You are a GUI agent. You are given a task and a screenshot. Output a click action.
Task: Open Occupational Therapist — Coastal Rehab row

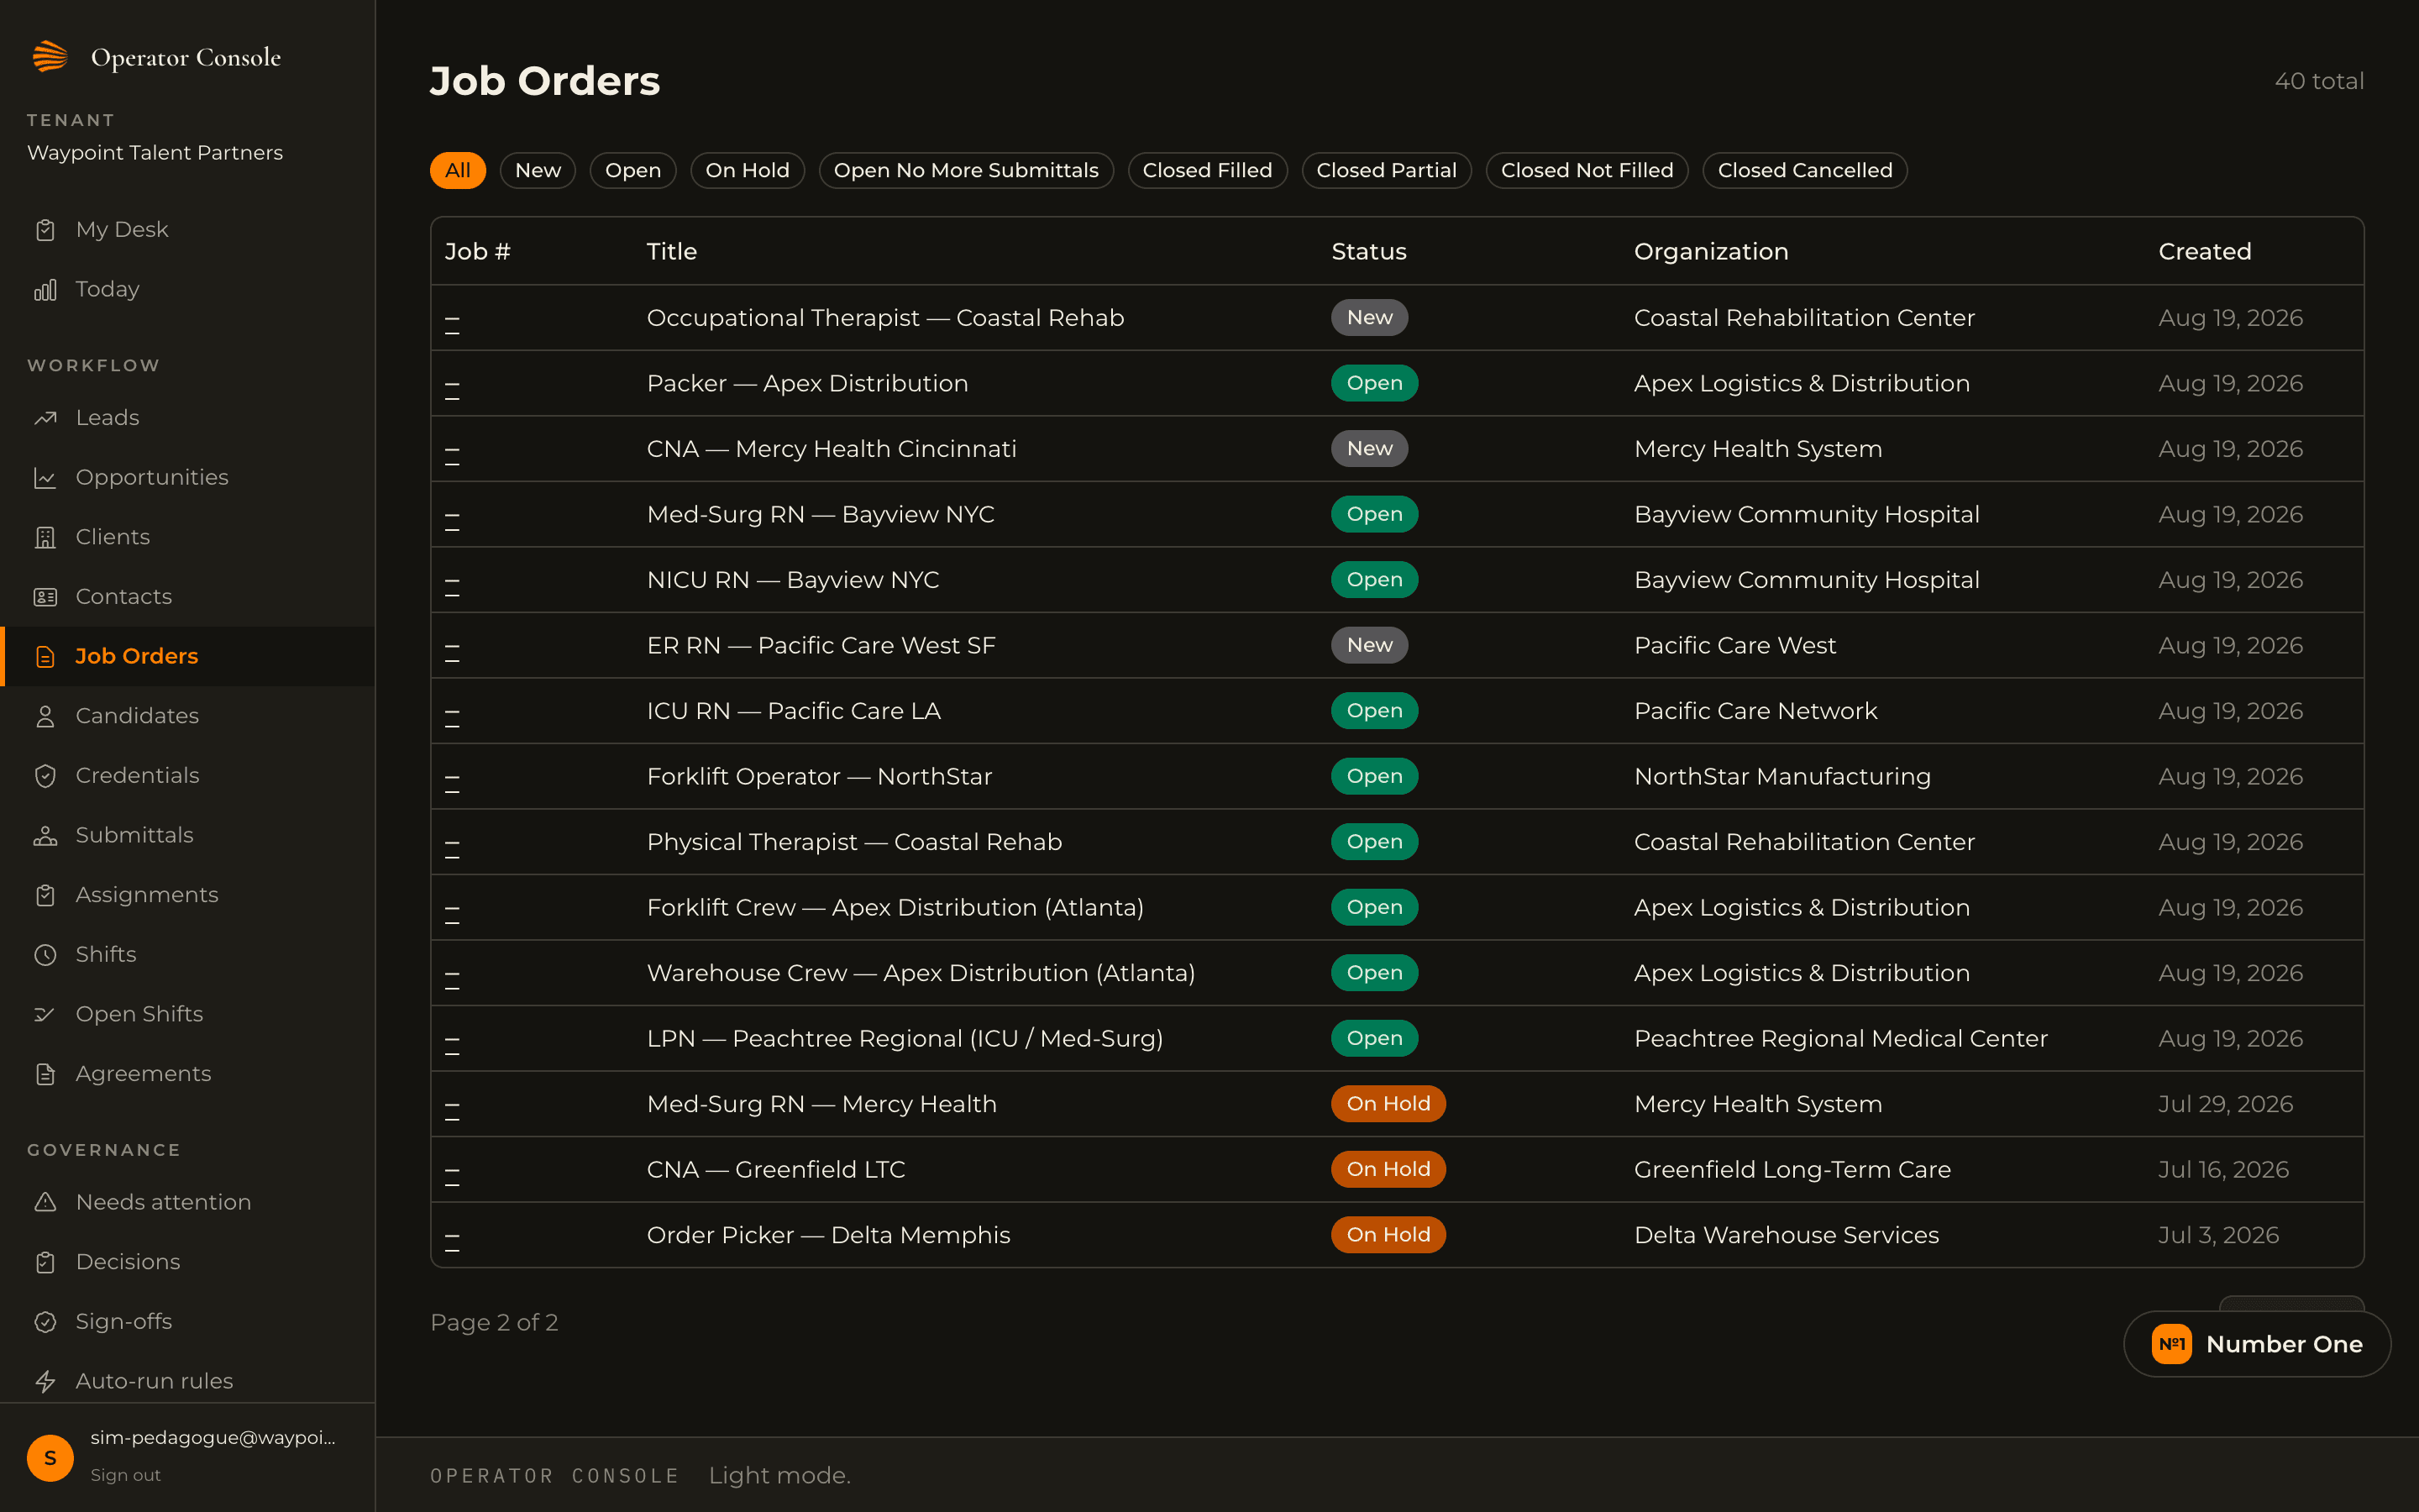[1397, 318]
